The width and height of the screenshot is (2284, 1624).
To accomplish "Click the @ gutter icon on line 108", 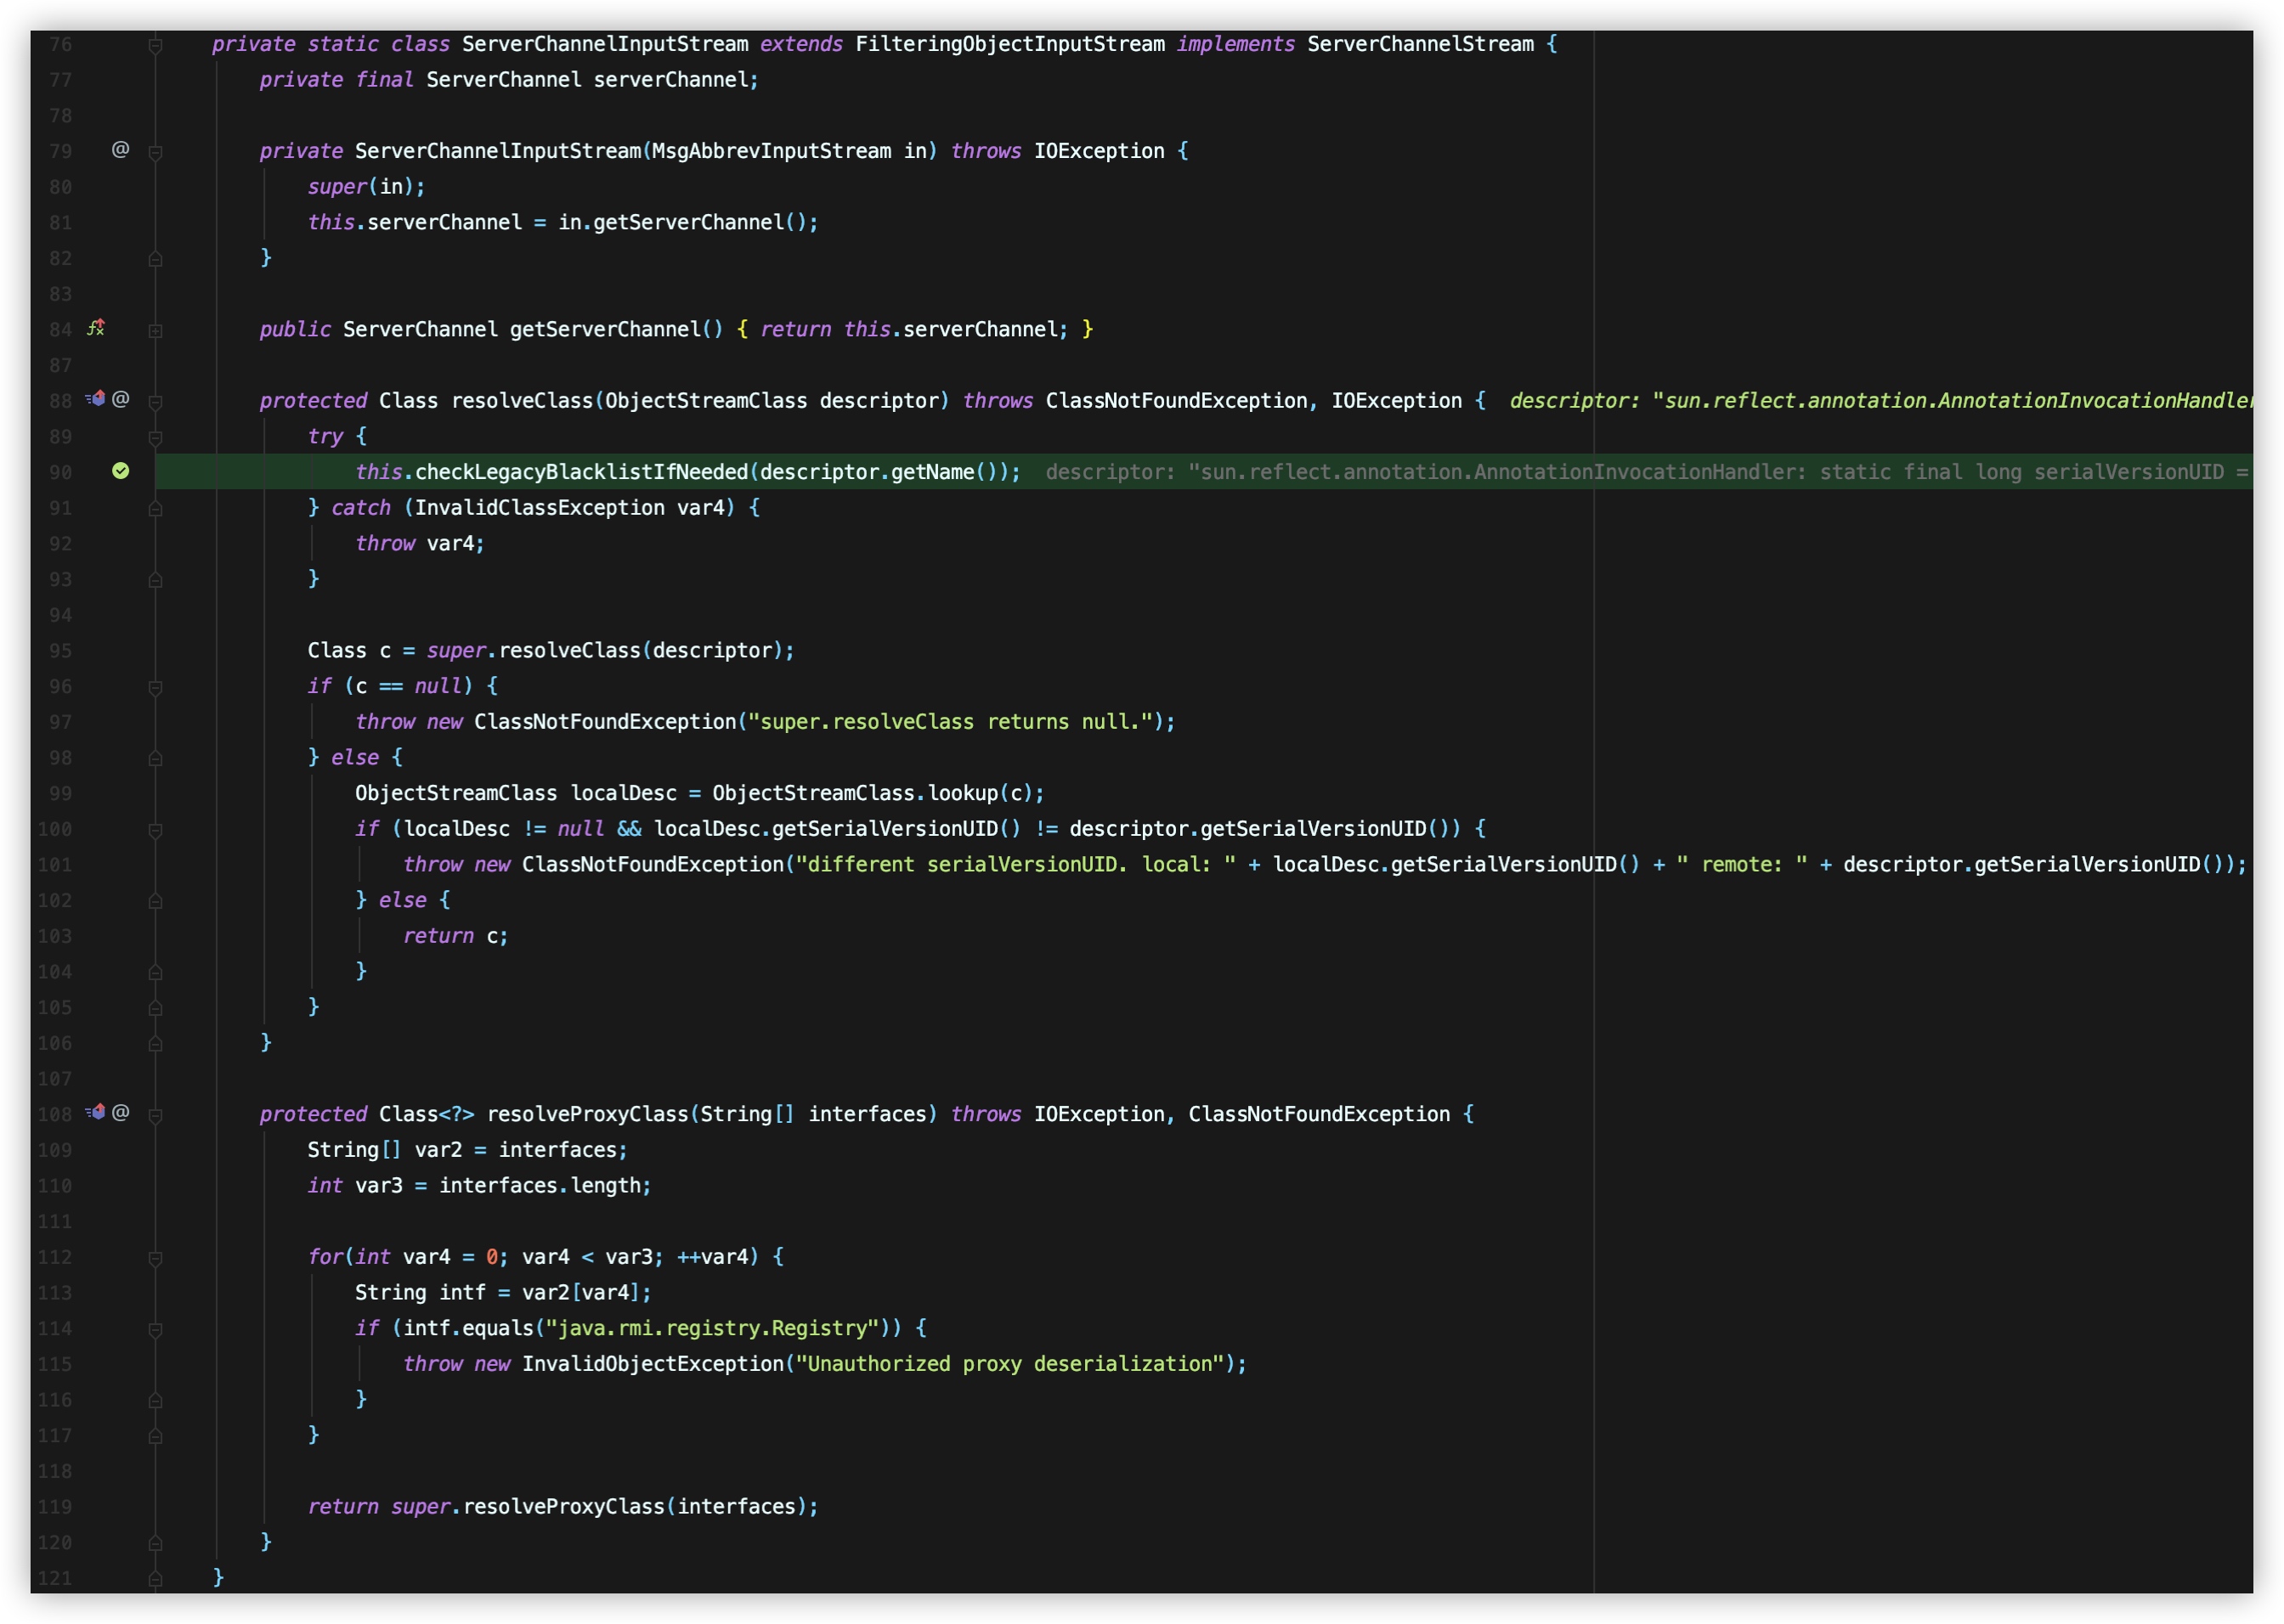I will [120, 1112].
